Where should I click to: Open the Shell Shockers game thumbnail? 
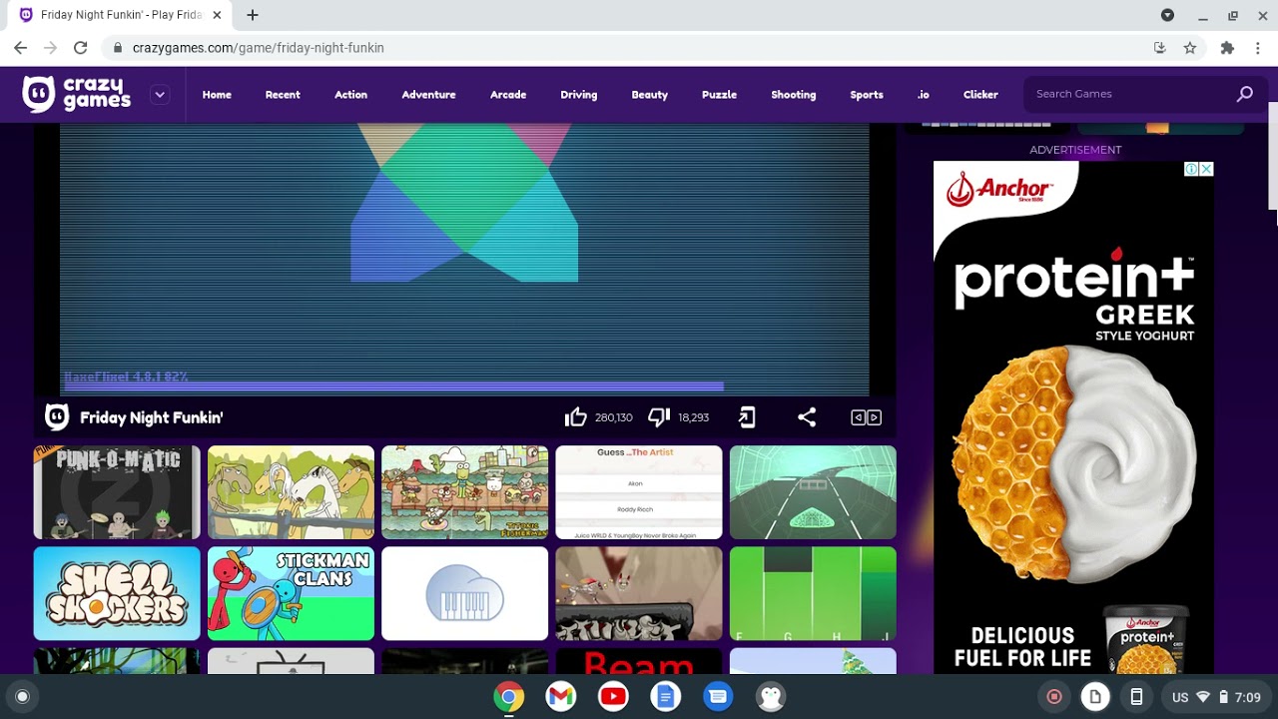tap(117, 593)
